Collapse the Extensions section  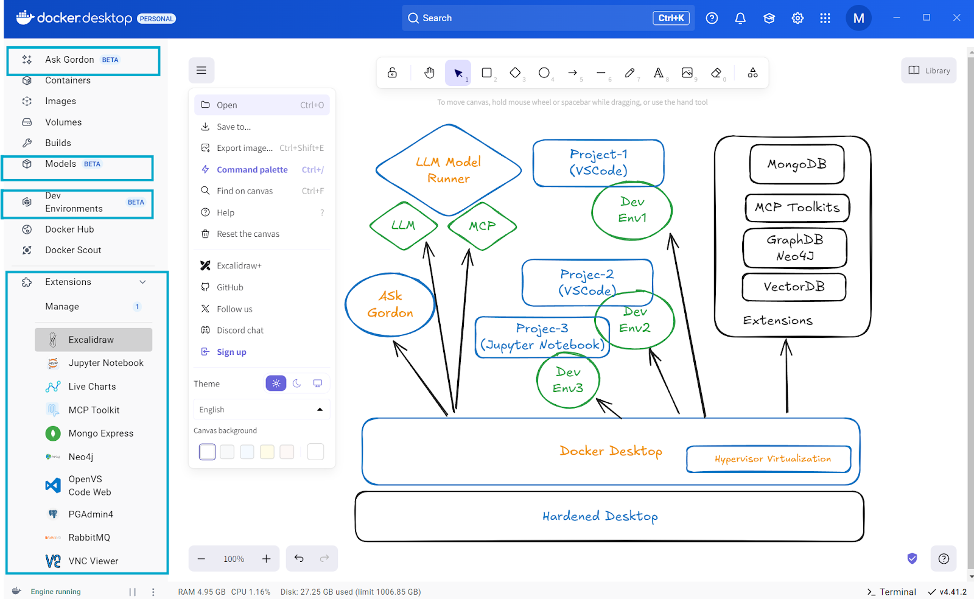tap(142, 282)
